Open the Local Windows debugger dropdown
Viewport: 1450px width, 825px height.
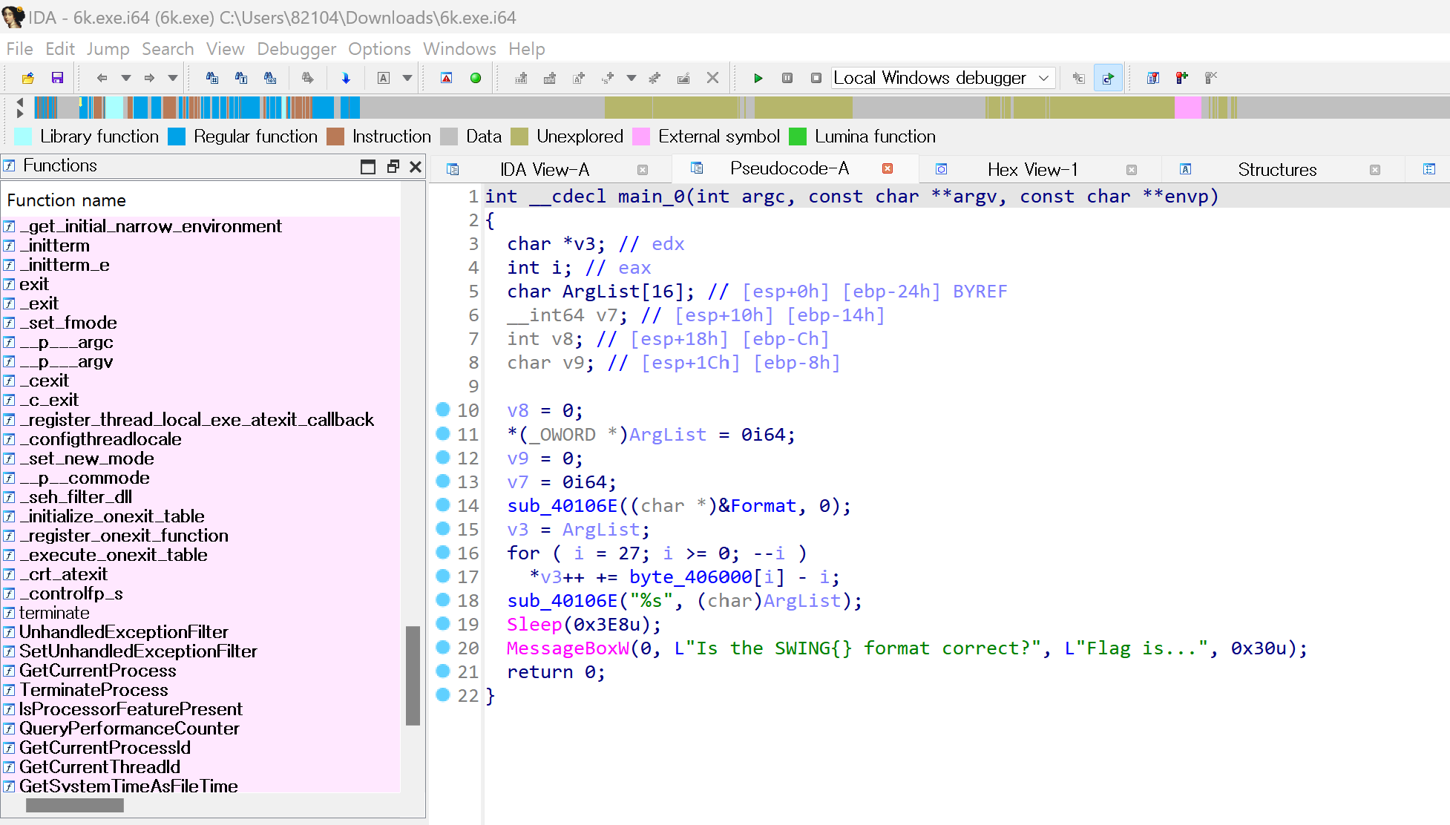[1043, 78]
